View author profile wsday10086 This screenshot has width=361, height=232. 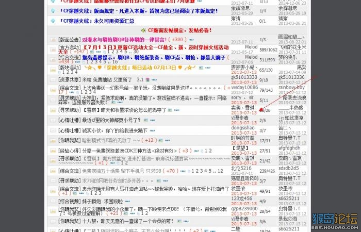[x=244, y=87]
